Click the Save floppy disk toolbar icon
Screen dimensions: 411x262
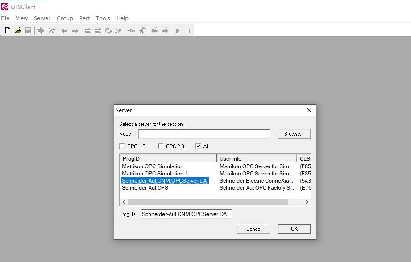point(28,30)
